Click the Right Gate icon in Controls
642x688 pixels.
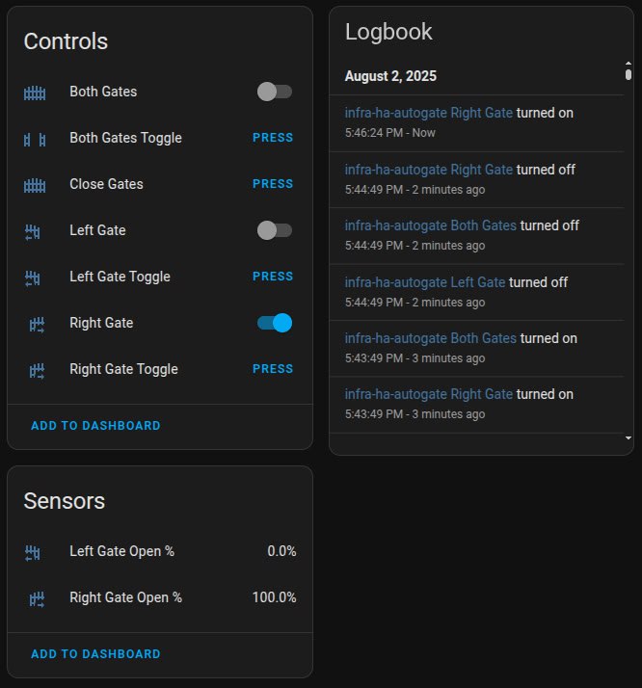coord(37,325)
